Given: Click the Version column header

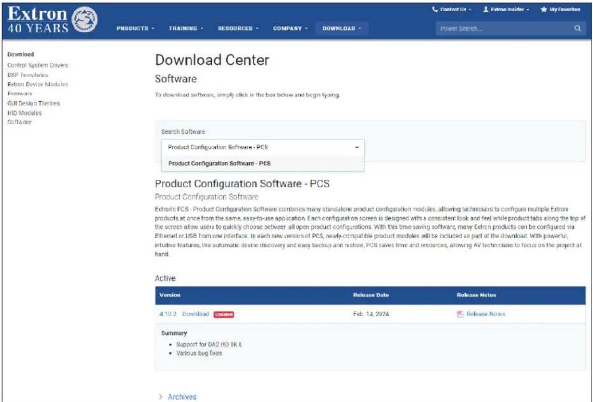Looking at the screenshot, I should click(x=170, y=295).
